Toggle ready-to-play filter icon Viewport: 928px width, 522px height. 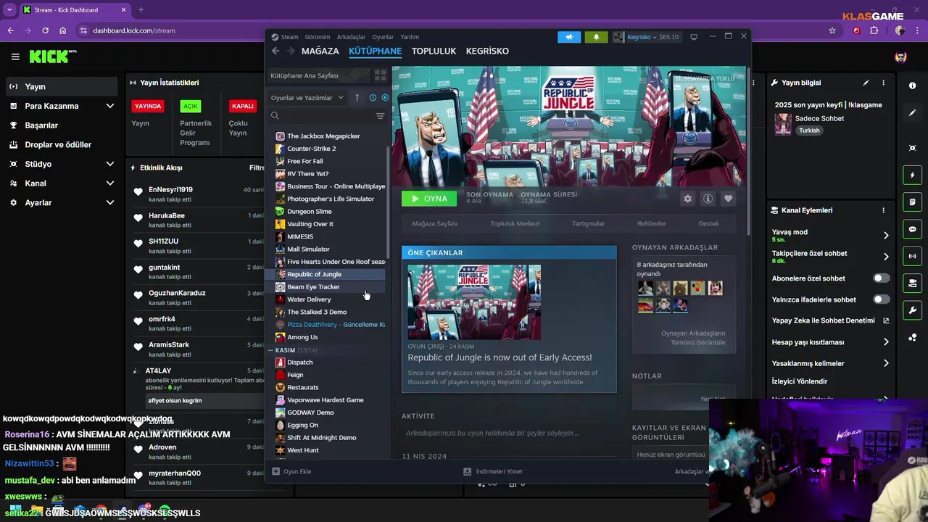tap(385, 97)
